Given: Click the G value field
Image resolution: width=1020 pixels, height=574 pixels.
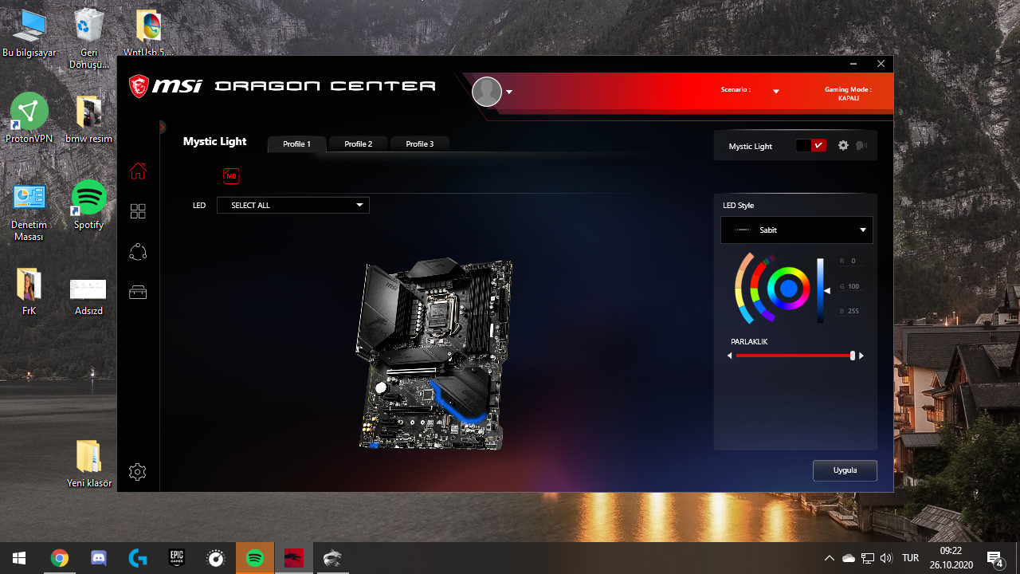Looking at the screenshot, I should (x=852, y=286).
